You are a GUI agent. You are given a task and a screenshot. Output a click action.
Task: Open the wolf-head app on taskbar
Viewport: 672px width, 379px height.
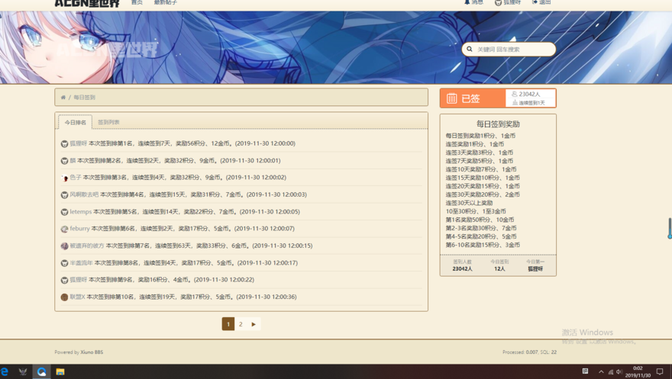pyautogui.click(x=23, y=371)
